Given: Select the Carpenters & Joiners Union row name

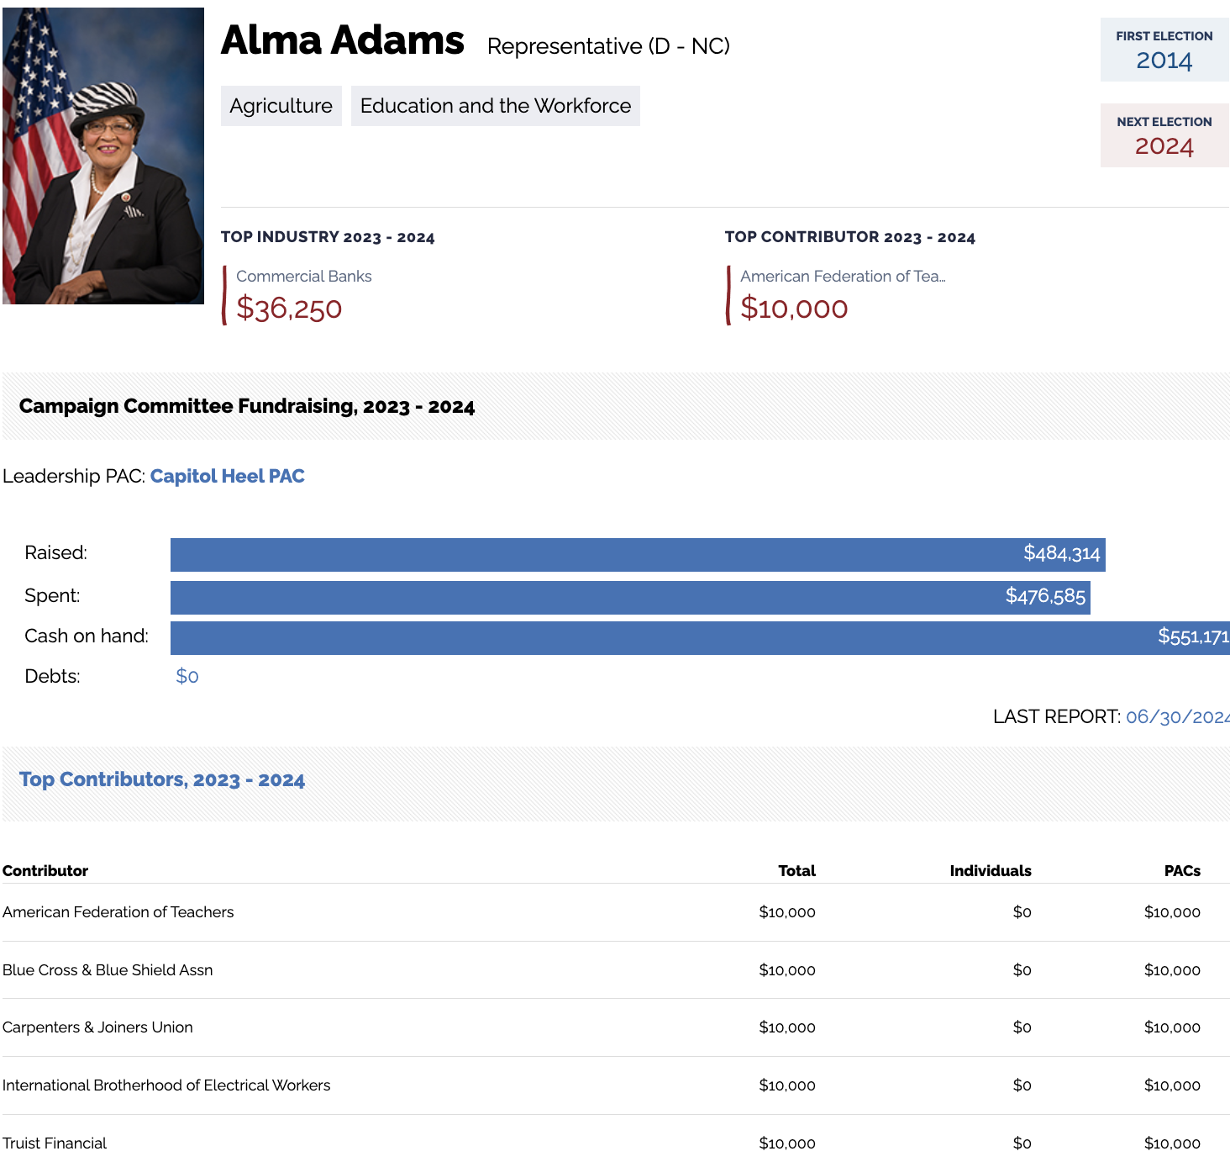Looking at the screenshot, I should (x=97, y=1027).
